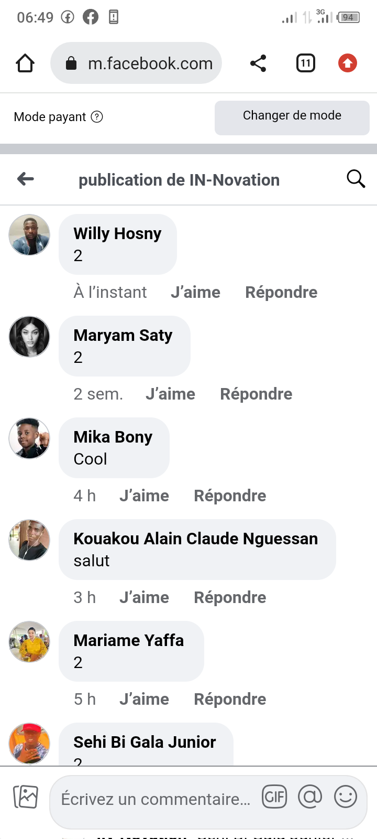
Task: Open Mariame Yaffa's profile picture
Action: tap(29, 642)
